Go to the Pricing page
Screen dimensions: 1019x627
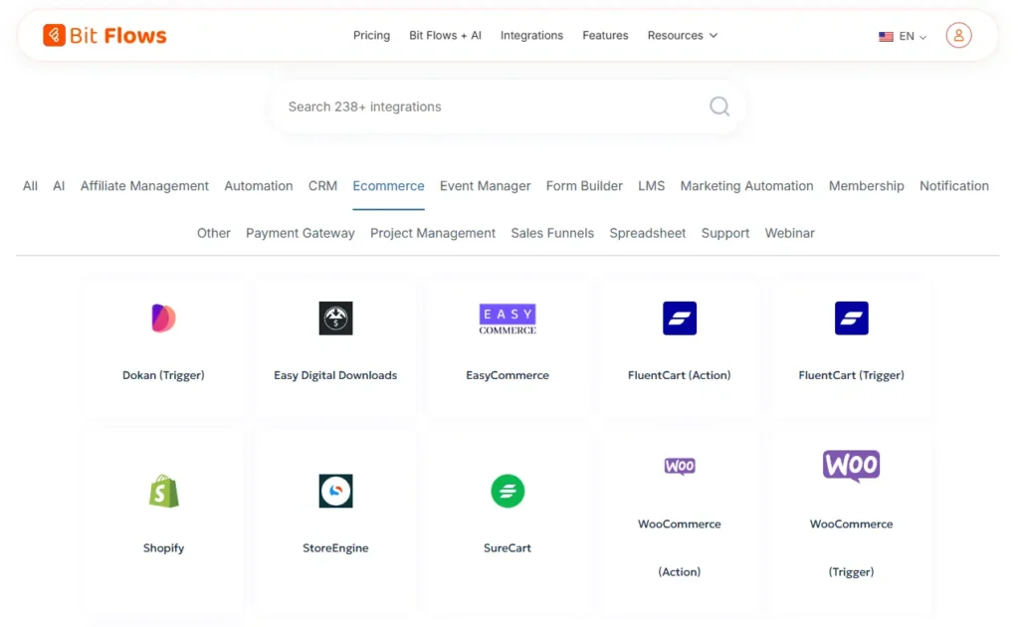[372, 35]
